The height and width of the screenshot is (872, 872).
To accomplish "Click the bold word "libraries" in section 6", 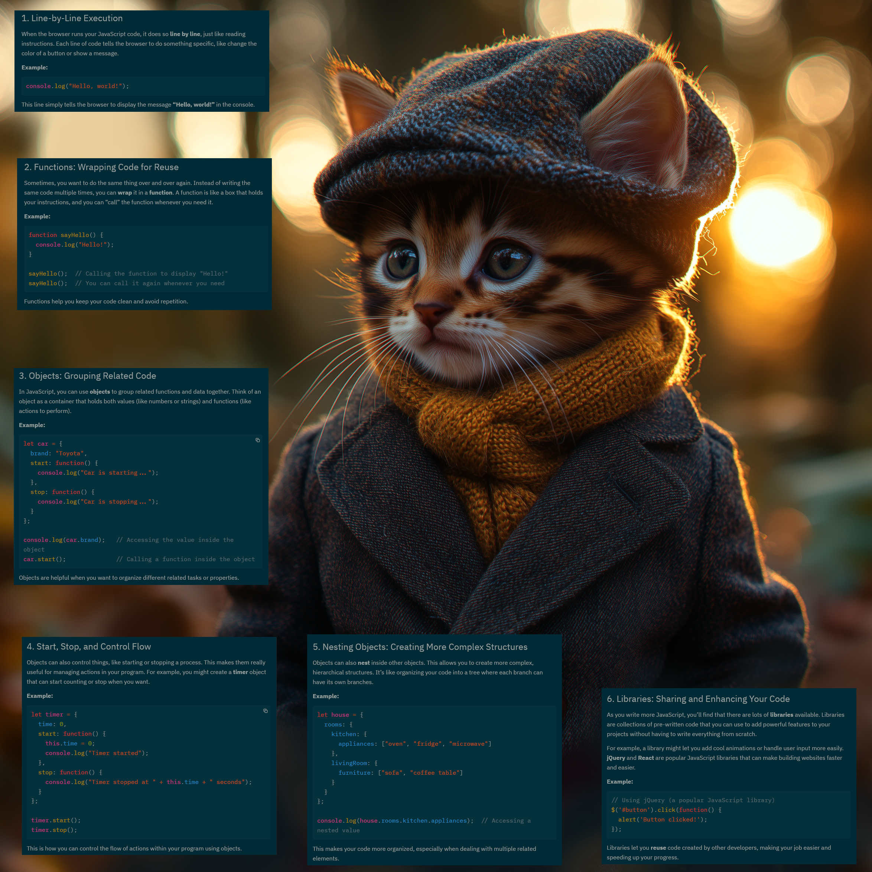I will click(782, 715).
